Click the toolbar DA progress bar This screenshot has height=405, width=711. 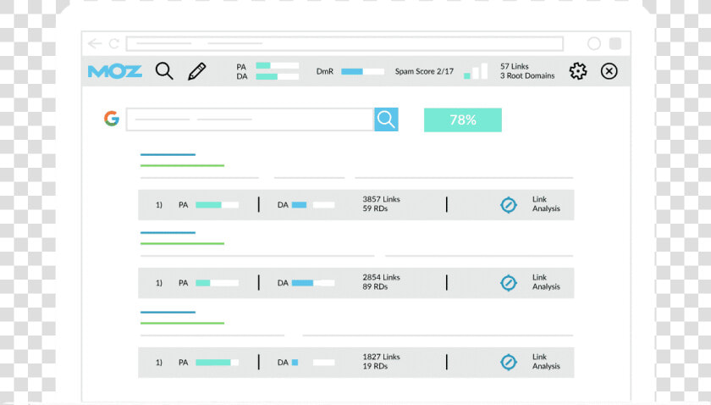[278, 77]
